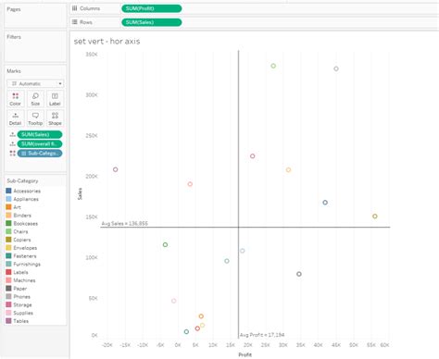Open the Tooltip marks card

click(35, 118)
